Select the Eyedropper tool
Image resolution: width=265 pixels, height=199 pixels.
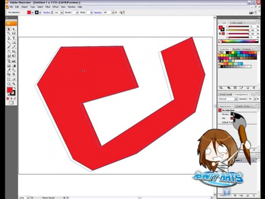point(9,70)
